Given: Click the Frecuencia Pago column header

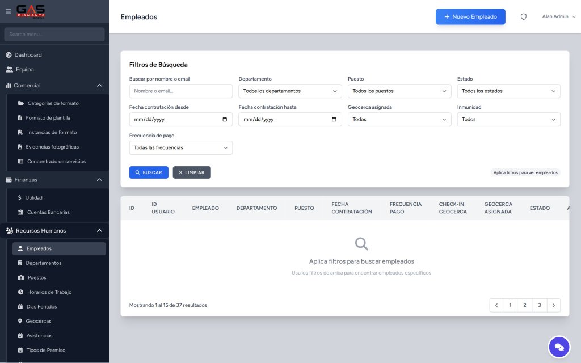Looking at the screenshot, I should click(x=405, y=208).
